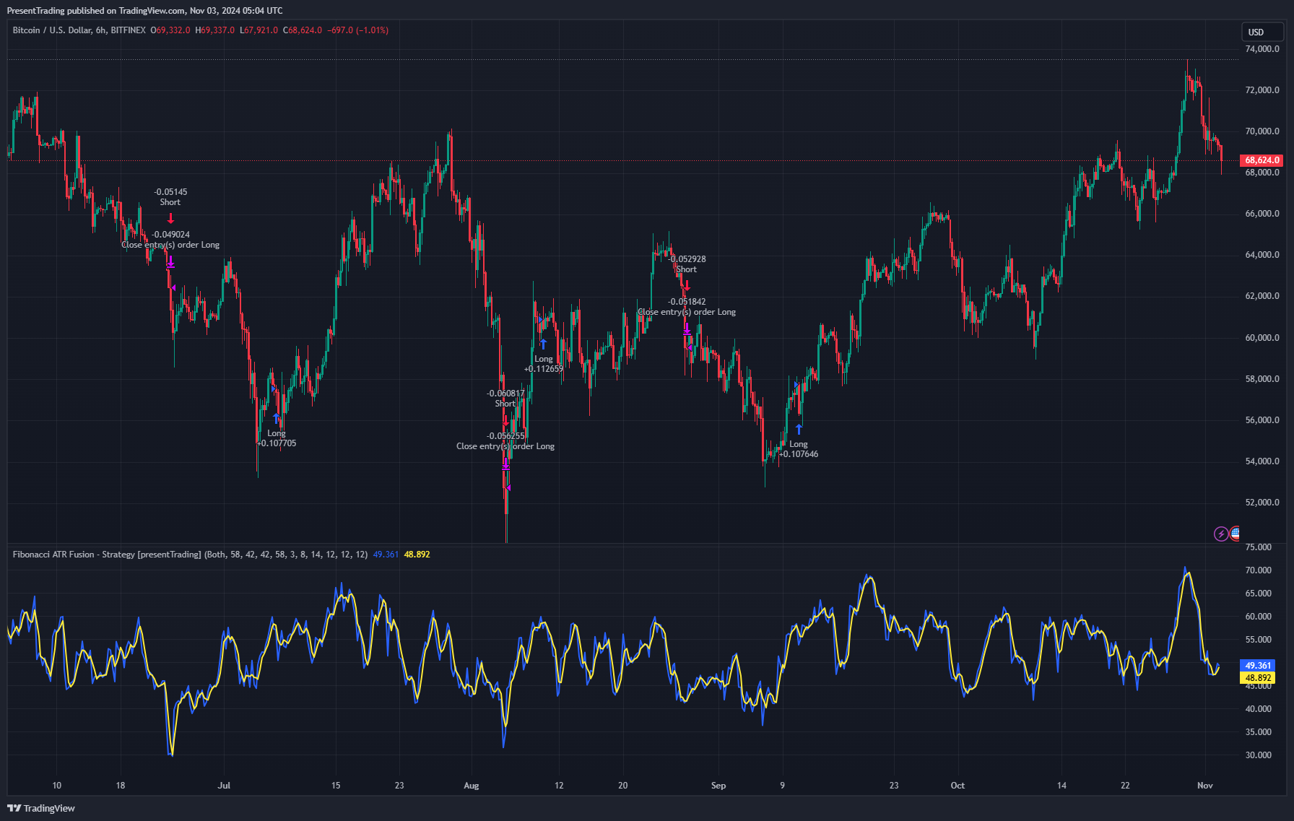1294x821 pixels.
Task: Click the PresentTrading published on TradingView.com header
Action: coord(144,11)
